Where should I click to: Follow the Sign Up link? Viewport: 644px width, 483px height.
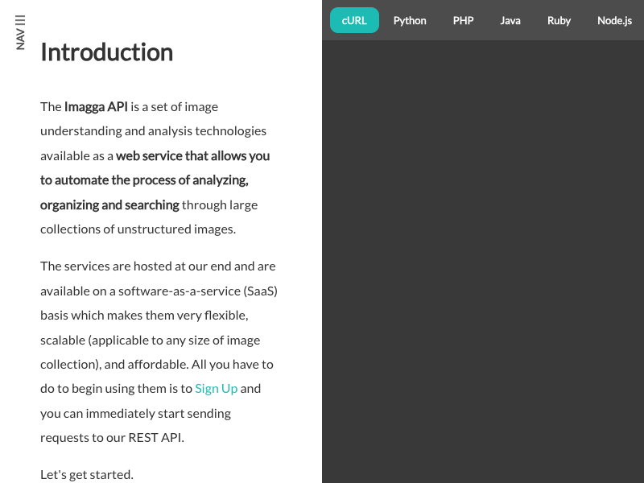click(x=216, y=389)
